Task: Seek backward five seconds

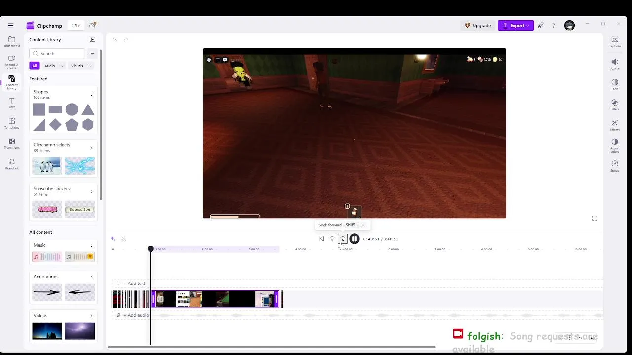Action: point(332,239)
